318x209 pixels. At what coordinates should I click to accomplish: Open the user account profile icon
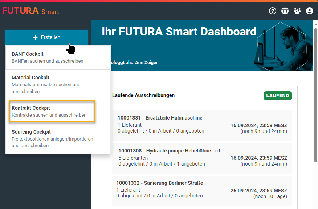310,11
